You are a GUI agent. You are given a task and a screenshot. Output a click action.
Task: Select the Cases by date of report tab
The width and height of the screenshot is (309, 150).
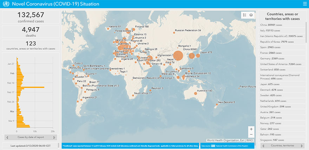[x=31, y=137]
